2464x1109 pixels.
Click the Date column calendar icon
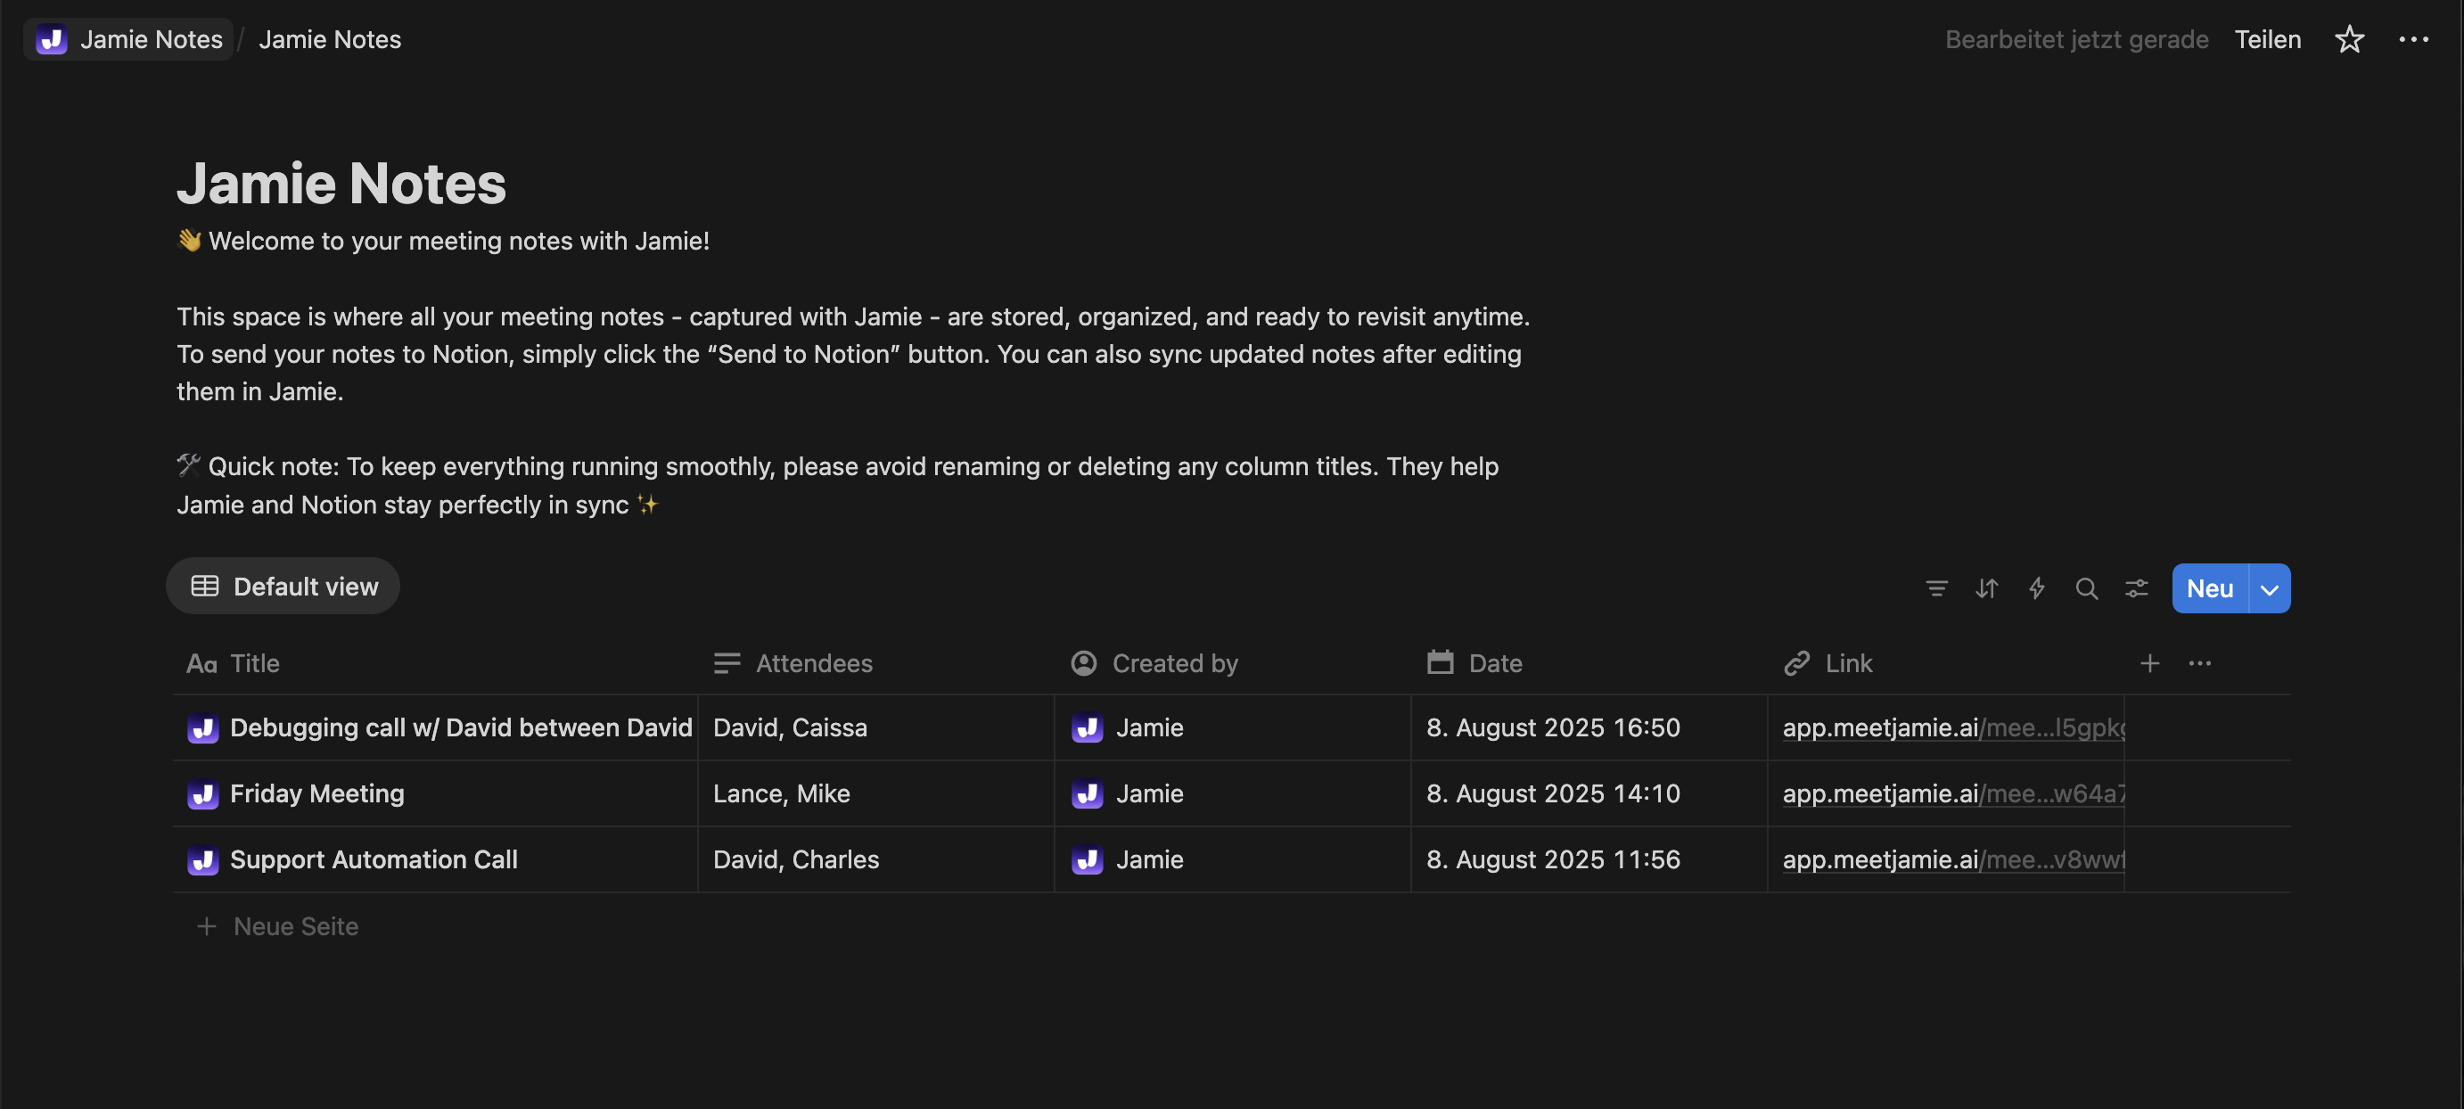[1440, 662]
